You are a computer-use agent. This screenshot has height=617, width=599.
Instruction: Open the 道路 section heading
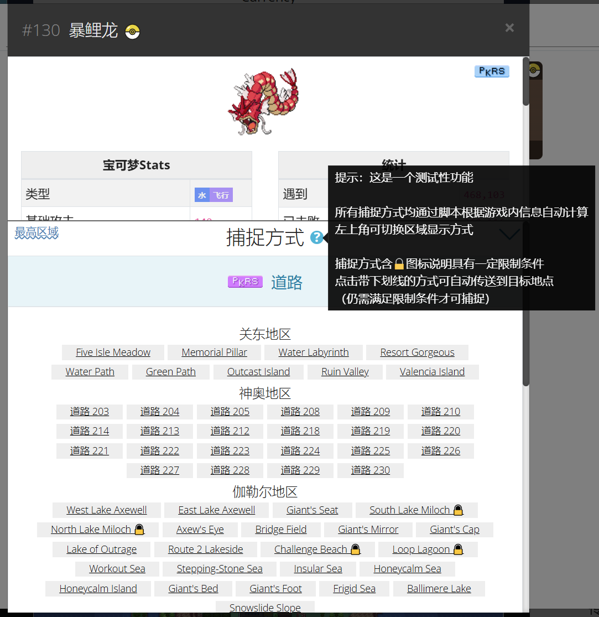[287, 283]
